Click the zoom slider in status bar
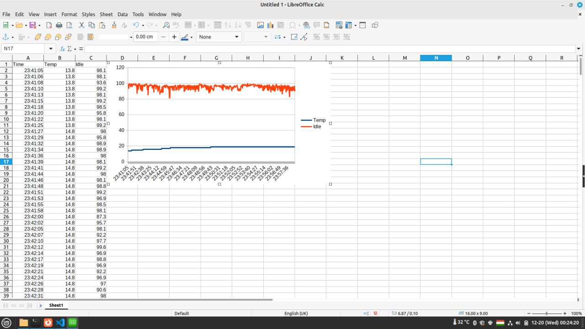Screen dimensions: 585x329 [x=547, y=313]
